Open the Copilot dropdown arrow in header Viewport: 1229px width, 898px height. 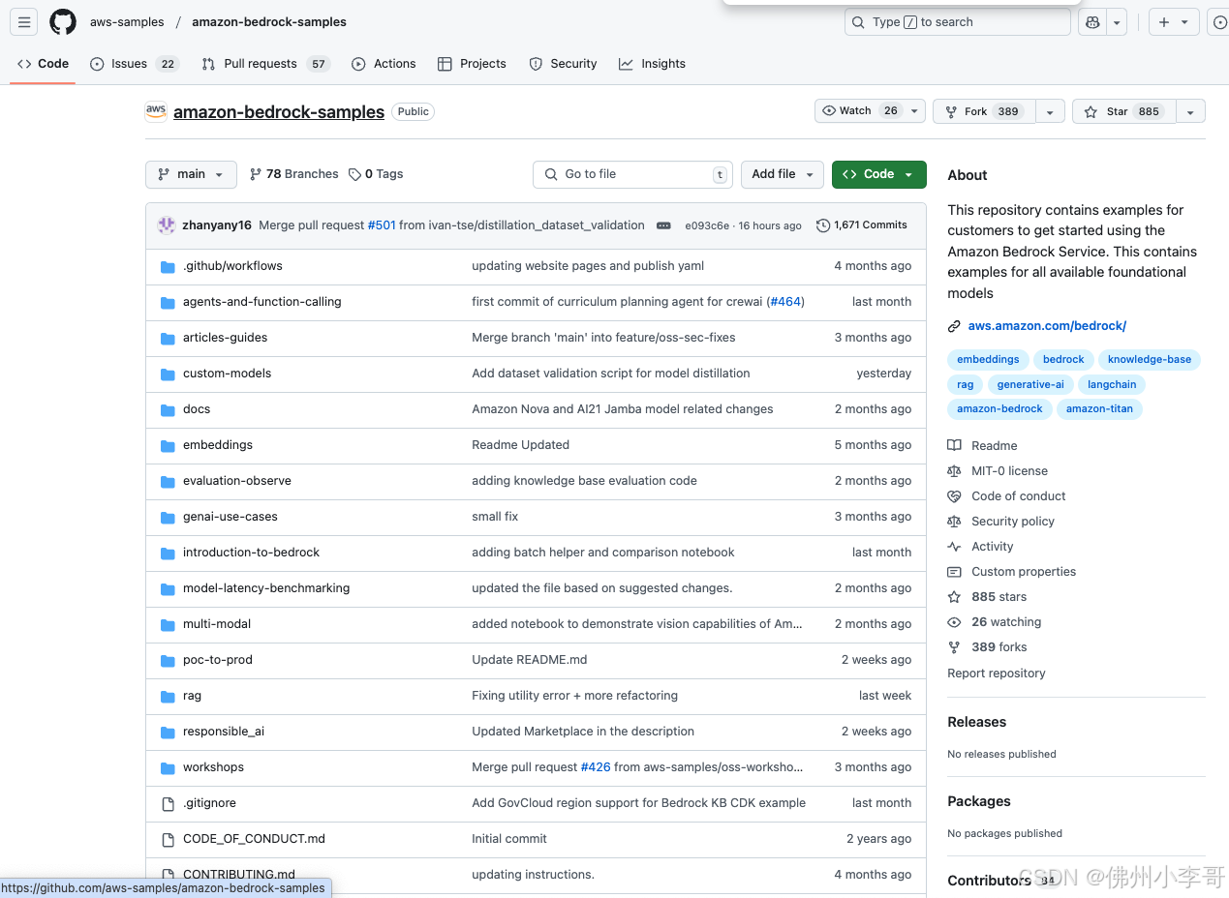coord(1117,22)
